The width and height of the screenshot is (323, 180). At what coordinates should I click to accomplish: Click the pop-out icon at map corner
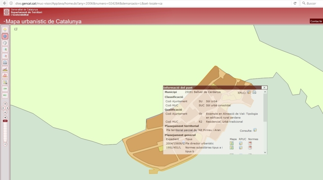[16, 29]
